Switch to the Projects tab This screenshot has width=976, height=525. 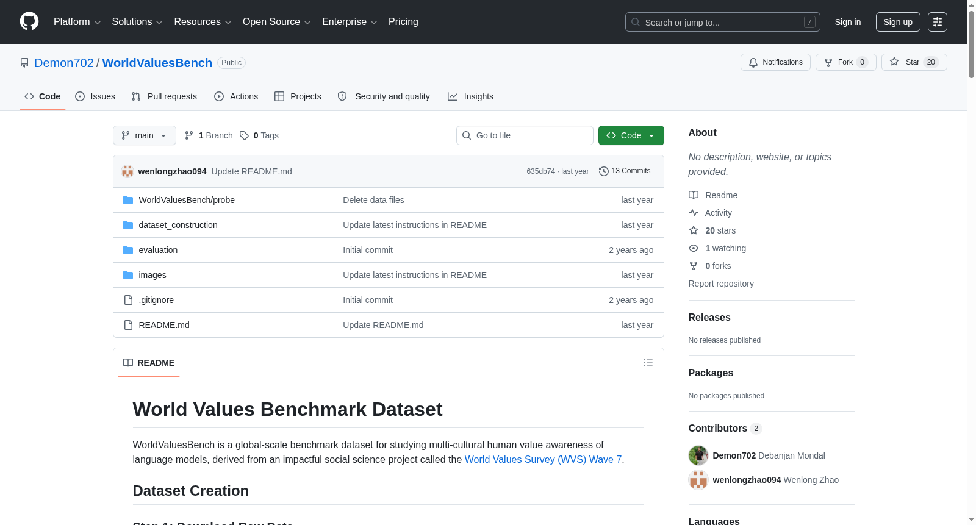(298, 96)
